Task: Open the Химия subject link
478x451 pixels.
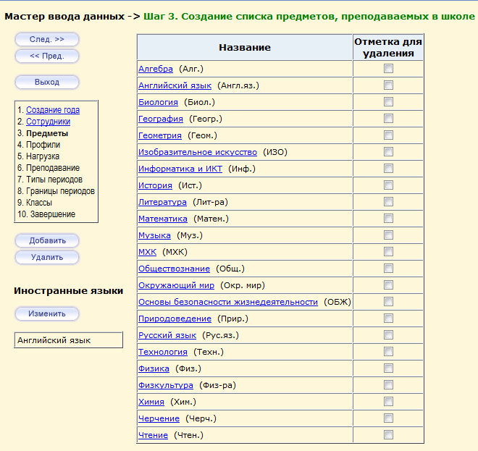Action: click(151, 402)
